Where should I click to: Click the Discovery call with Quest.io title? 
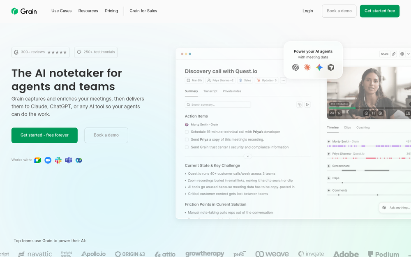[221, 71]
